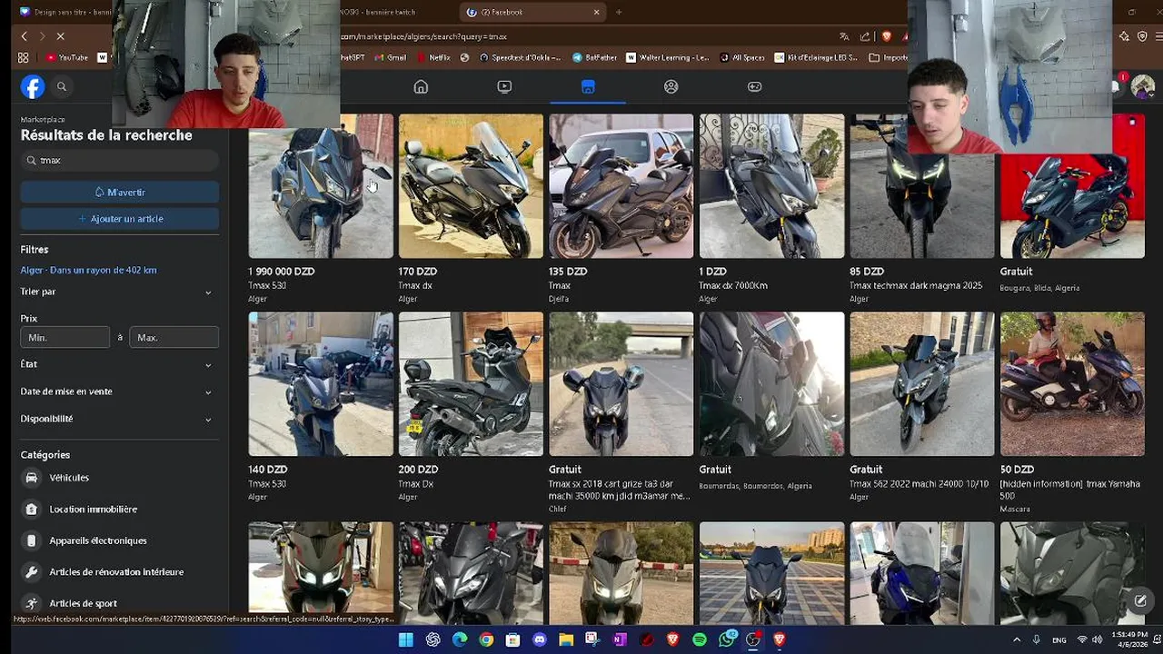Open 'Alger · Dans un rayon de 402 km' location filter
Screen dimensions: 1163x654
click(89, 270)
